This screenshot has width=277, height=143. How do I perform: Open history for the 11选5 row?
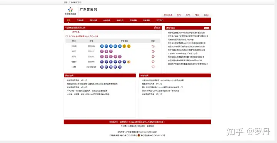153,67
